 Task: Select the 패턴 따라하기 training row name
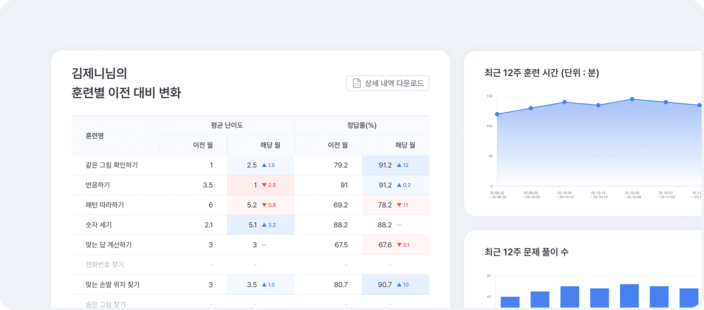[105, 205]
